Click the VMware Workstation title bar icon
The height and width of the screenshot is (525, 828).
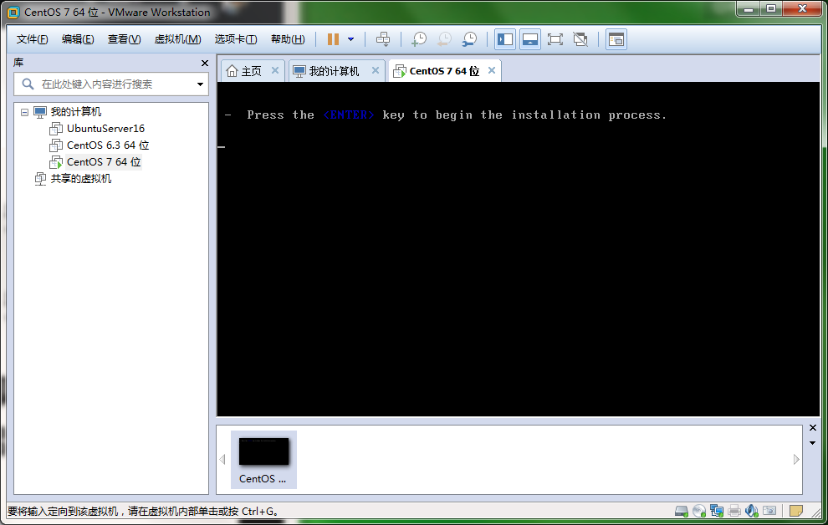click(13, 13)
